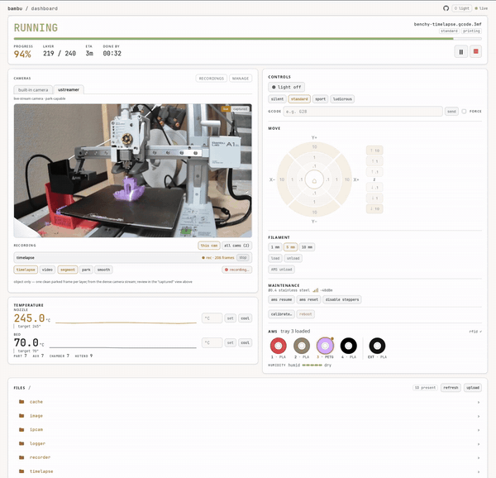Select the video recording mode
Screen dimensions: 496x478
point(47,270)
